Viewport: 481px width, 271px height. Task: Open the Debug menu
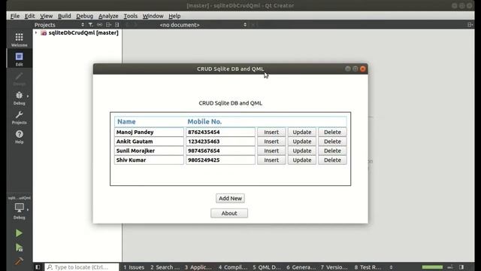84,16
